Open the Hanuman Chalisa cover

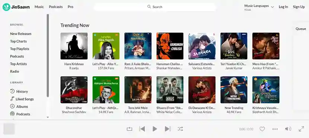pyautogui.click(x=170, y=46)
